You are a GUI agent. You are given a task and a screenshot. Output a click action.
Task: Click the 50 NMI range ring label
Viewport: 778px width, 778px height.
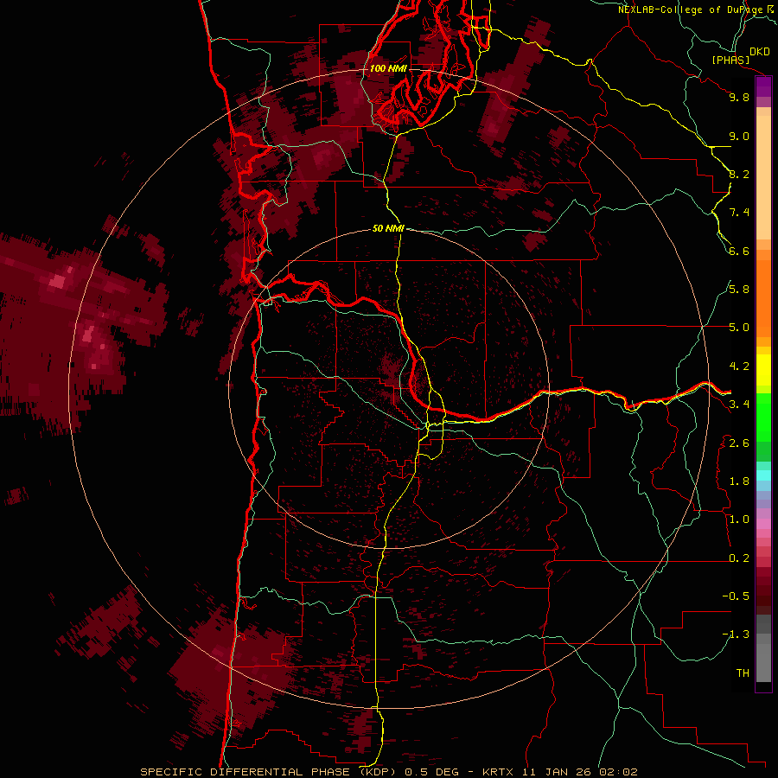388,228
